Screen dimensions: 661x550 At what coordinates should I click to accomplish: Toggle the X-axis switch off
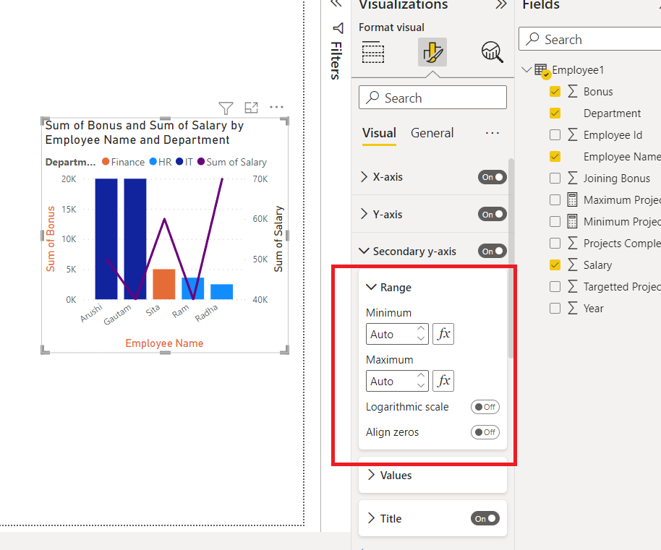[x=492, y=177]
